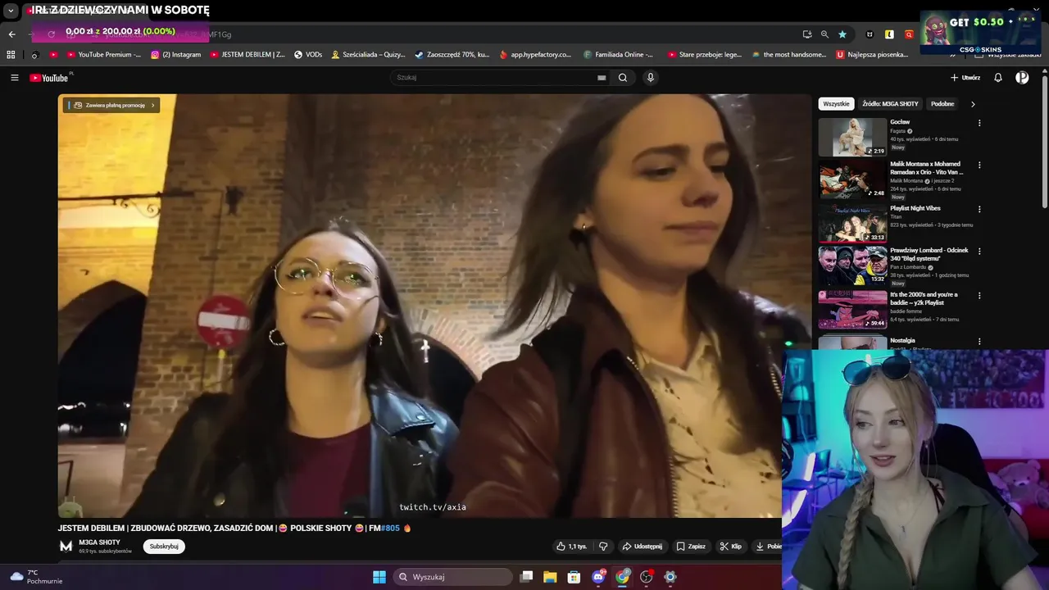The image size is (1049, 590).
Task: Show more filter chips with right chevron
Action: [973, 104]
